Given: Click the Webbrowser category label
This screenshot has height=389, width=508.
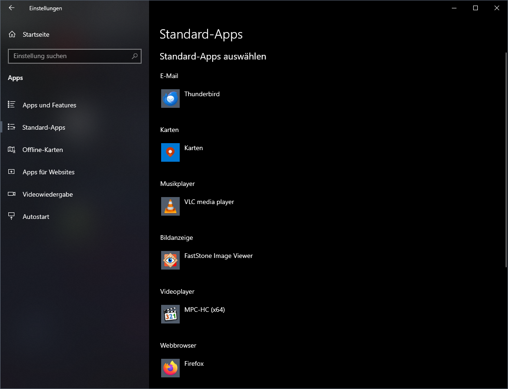Looking at the screenshot, I should point(178,346).
